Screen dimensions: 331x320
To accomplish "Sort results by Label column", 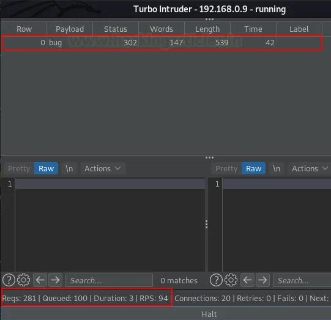I will [x=299, y=29].
